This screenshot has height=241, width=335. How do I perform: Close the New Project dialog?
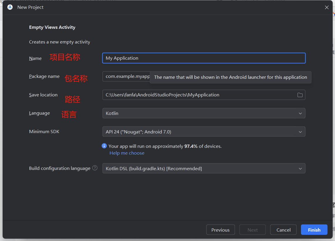[327, 7]
